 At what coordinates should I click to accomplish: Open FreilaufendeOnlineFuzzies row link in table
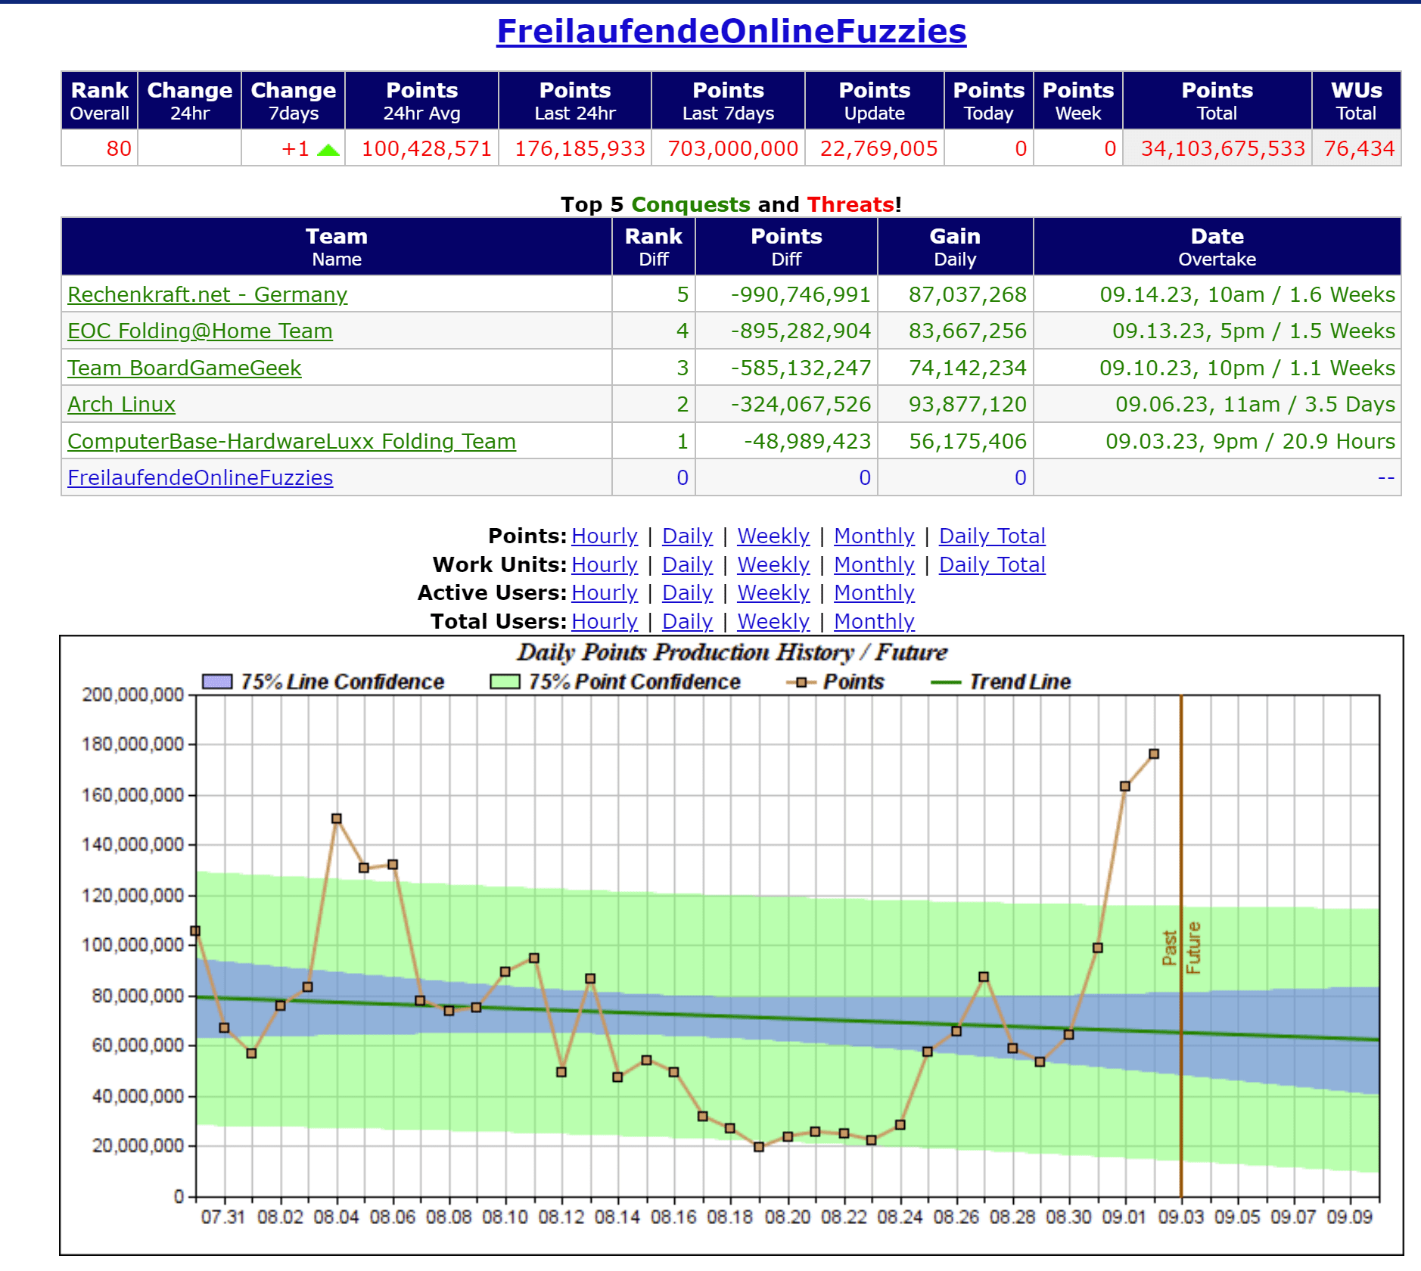coord(200,477)
